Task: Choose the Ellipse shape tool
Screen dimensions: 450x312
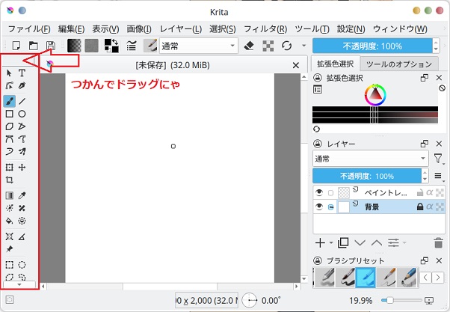Action: click(x=22, y=114)
